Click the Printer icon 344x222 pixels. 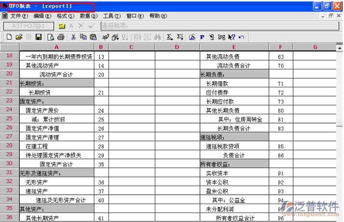pyautogui.click(x=61, y=37)
